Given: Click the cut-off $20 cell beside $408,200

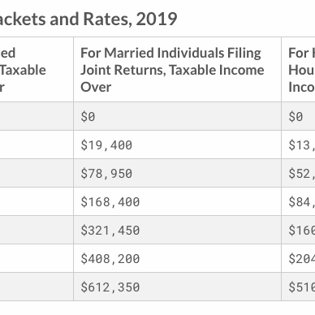Looking at the screenshot, I should pyautogui.click(x=298, y=258).
